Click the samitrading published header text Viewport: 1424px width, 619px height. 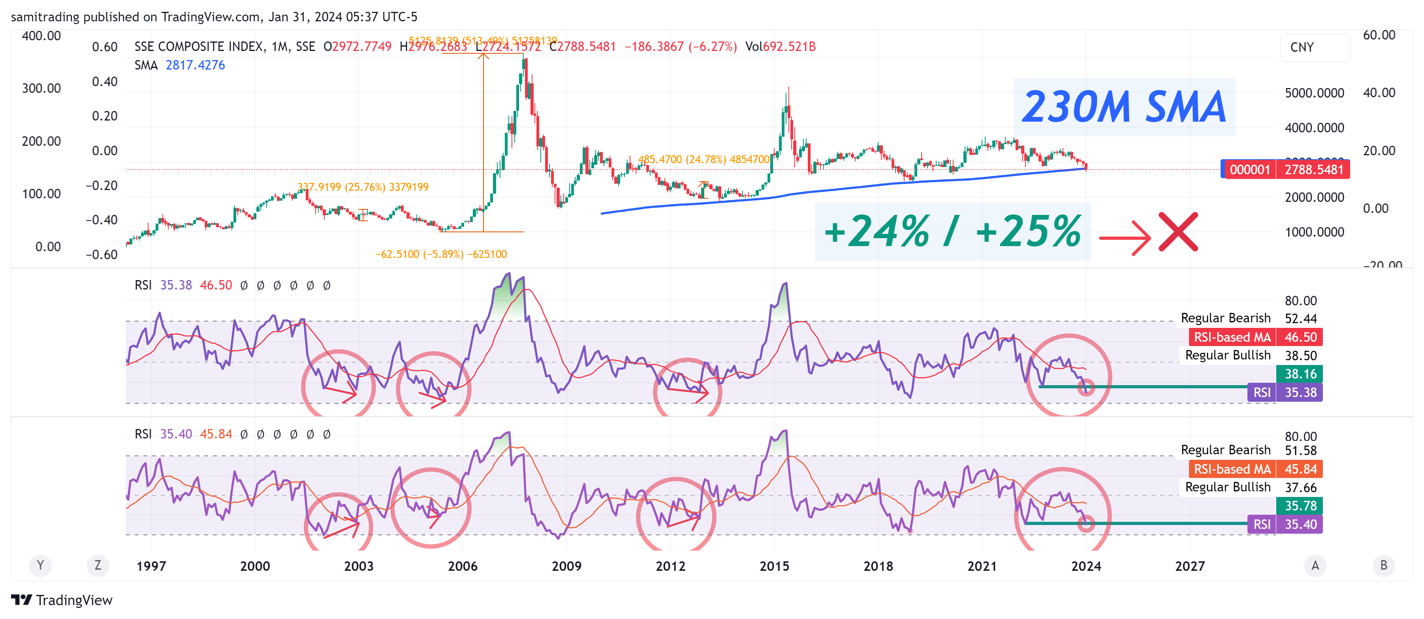pos(214,17)
